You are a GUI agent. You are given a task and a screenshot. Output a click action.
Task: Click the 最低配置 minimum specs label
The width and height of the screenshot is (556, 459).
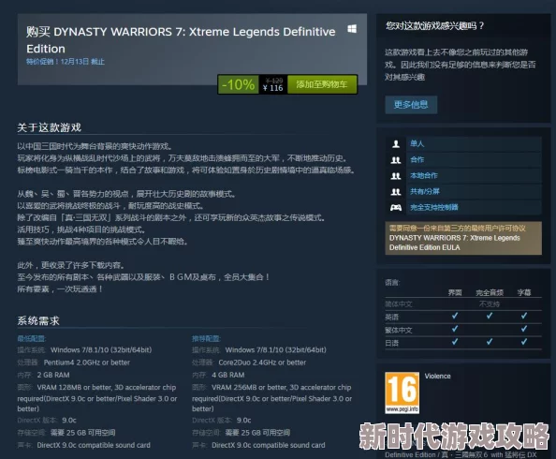(32, 339)
